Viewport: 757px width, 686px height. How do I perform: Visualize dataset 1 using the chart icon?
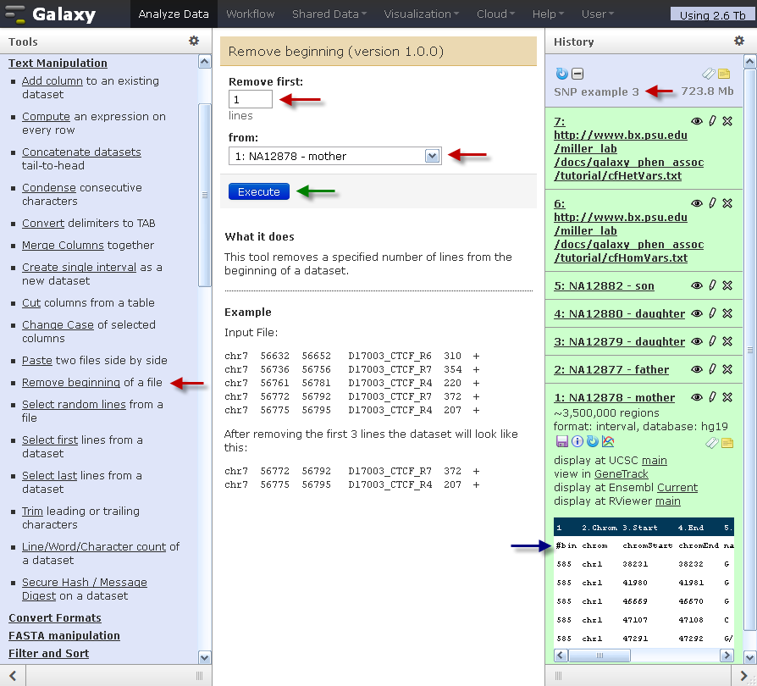[x=608, y=441]
